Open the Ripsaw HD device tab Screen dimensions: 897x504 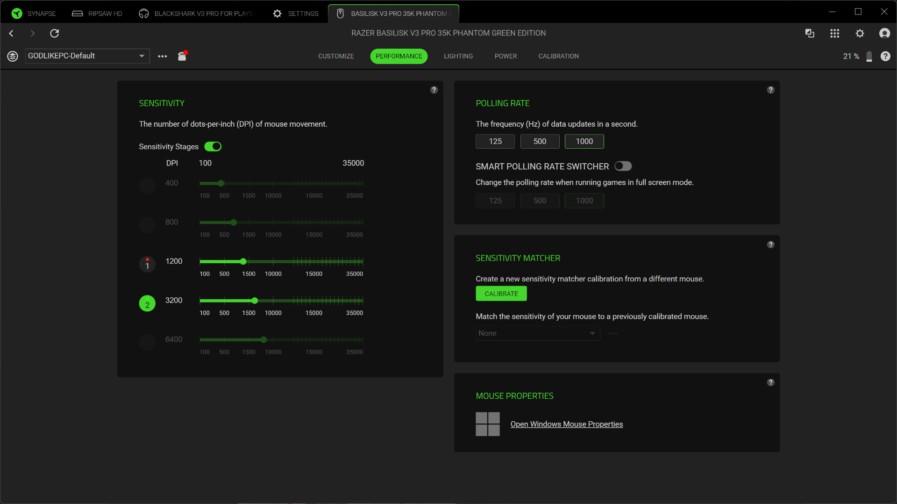coord(97,14)
